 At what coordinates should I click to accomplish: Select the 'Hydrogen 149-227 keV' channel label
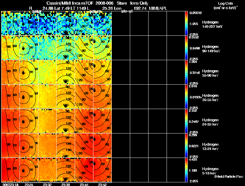(x=212, y=24)
